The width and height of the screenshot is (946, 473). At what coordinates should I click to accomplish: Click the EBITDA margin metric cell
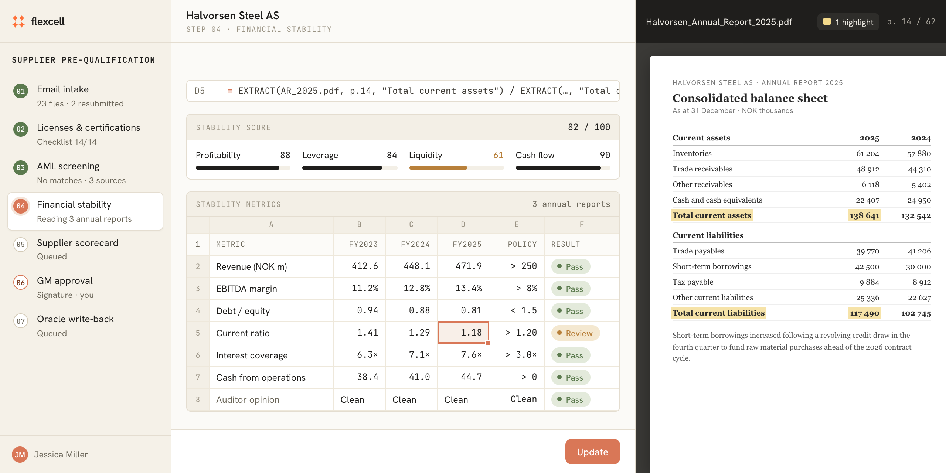pyautogui.click(x=271, y=289)
